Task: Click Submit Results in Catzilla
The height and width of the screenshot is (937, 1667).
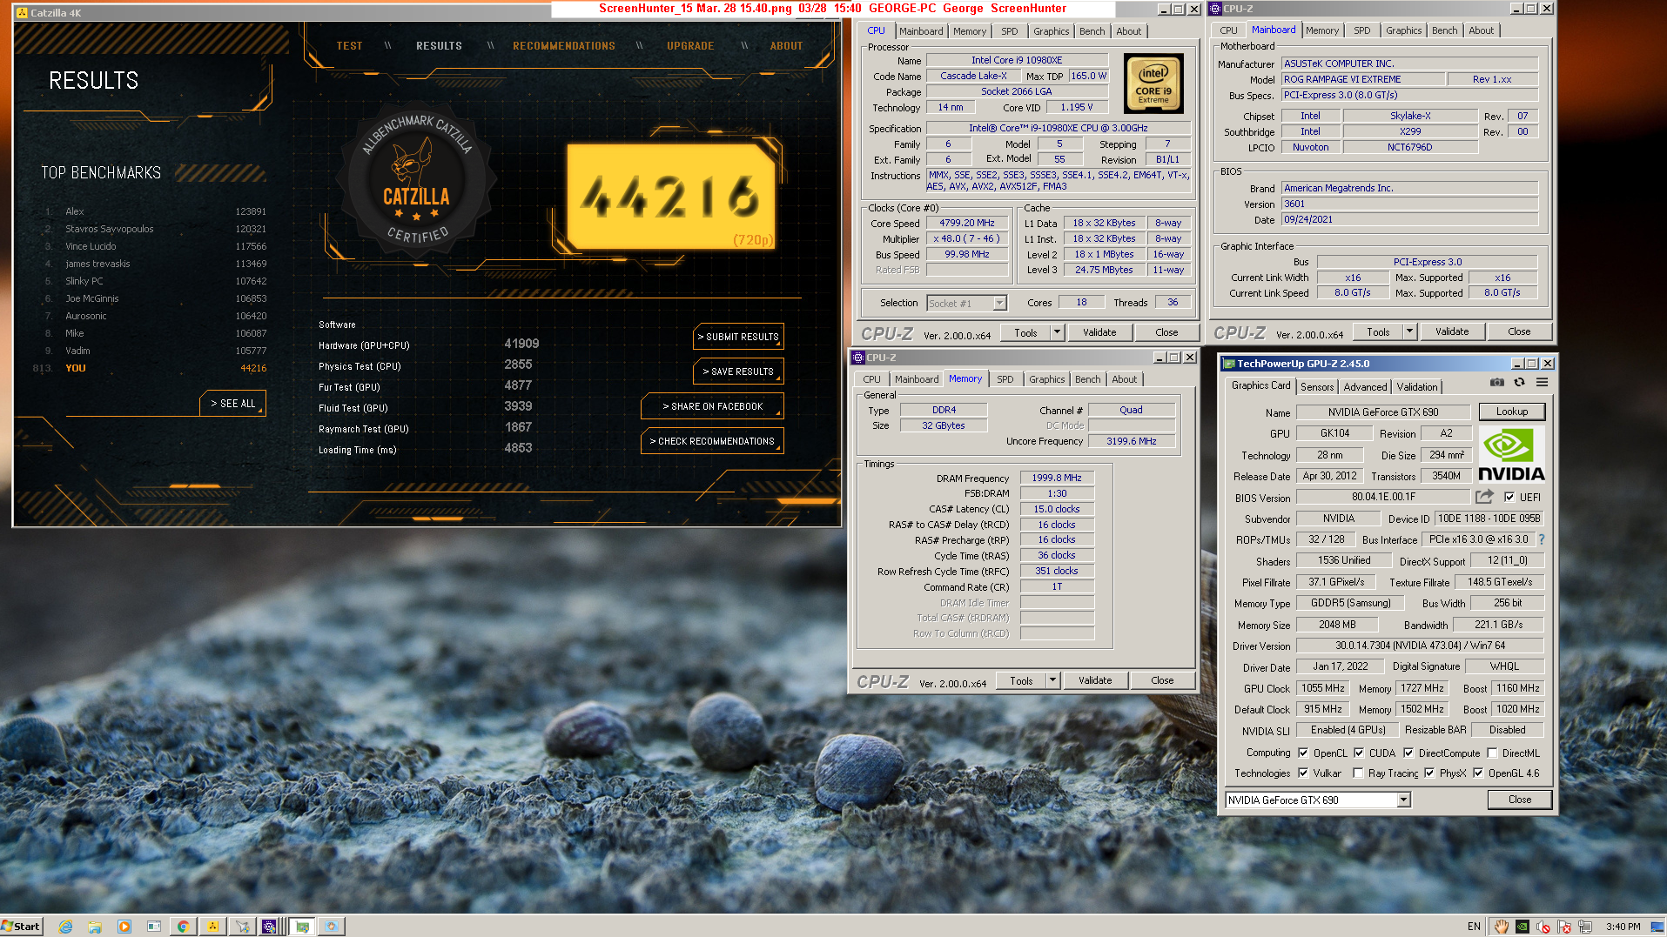Action: coord(738,337)
